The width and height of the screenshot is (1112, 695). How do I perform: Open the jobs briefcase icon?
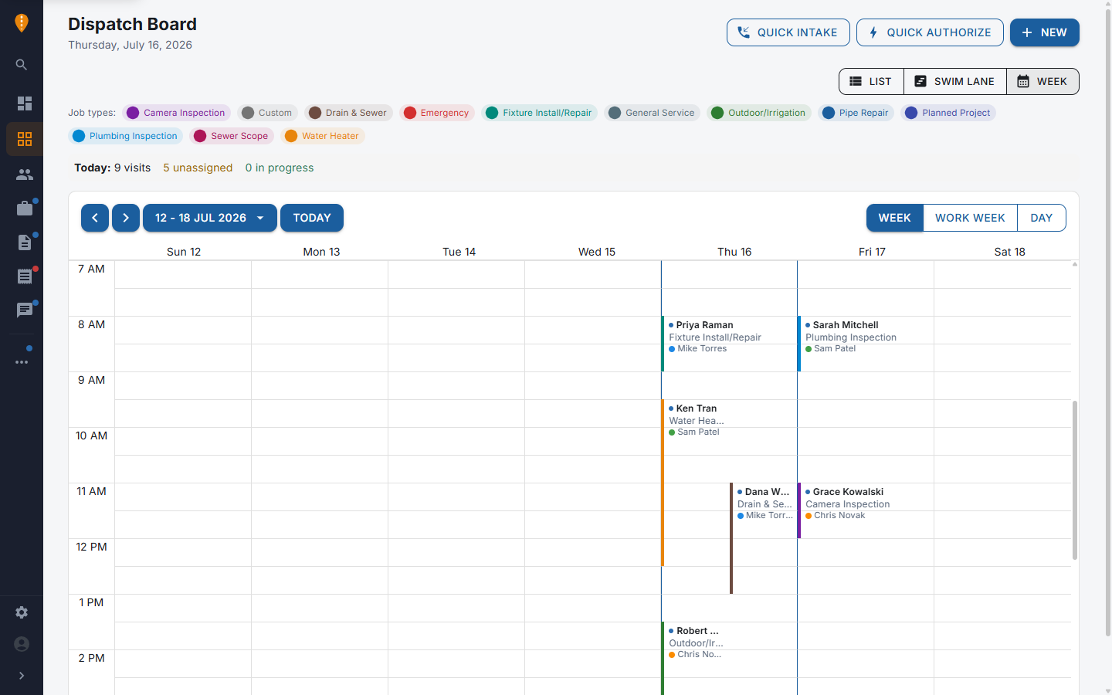coord(25,208)
